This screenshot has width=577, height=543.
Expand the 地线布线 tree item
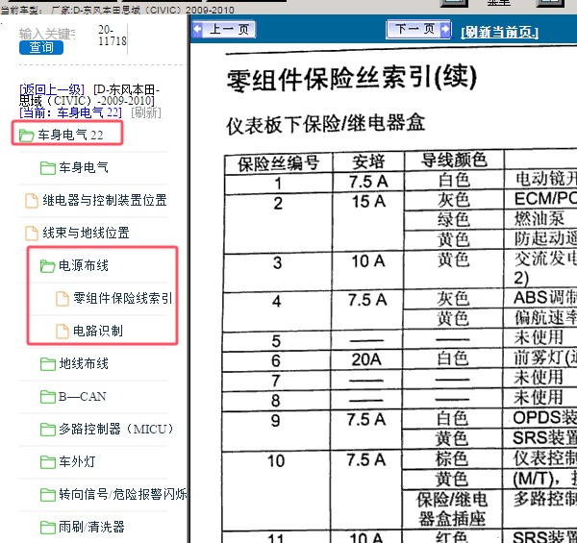pyautogui.click(x=84, y=363)
